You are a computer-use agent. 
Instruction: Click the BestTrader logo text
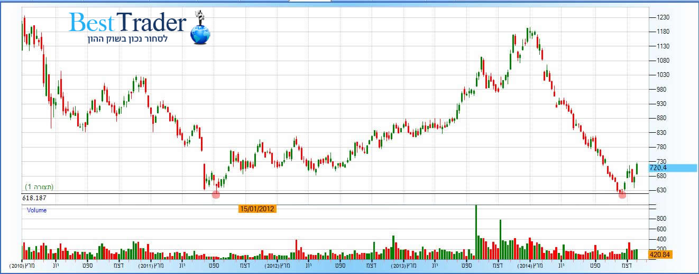click(127, 23)
